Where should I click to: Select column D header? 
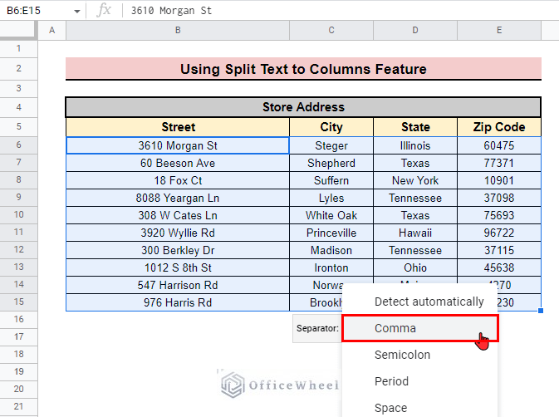(415, 30)
